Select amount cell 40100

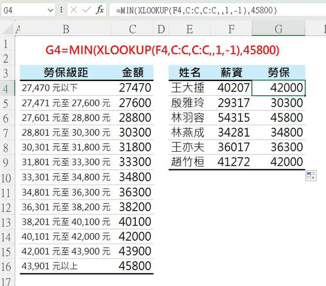point(133,222)
